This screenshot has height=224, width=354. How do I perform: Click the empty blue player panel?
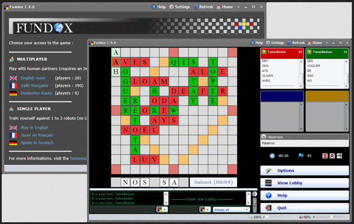[x=282, y=111]
